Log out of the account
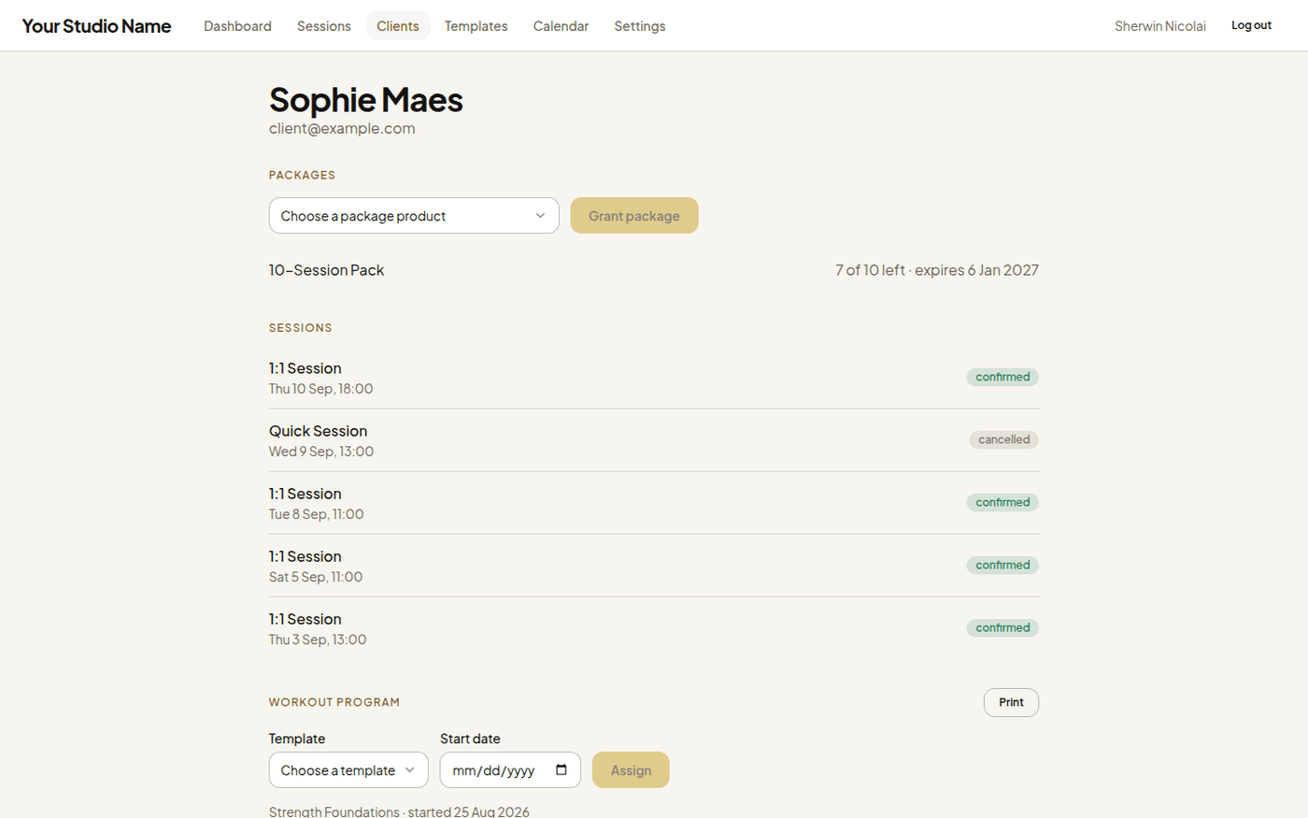Screen dimensions: 1308x818 pyautogui.click(x=1251, y=26)
